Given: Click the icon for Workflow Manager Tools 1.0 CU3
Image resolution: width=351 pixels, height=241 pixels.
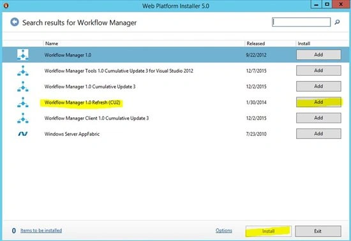Looking at the screenshot, I should pyautogui.click(x=23, y=71).
